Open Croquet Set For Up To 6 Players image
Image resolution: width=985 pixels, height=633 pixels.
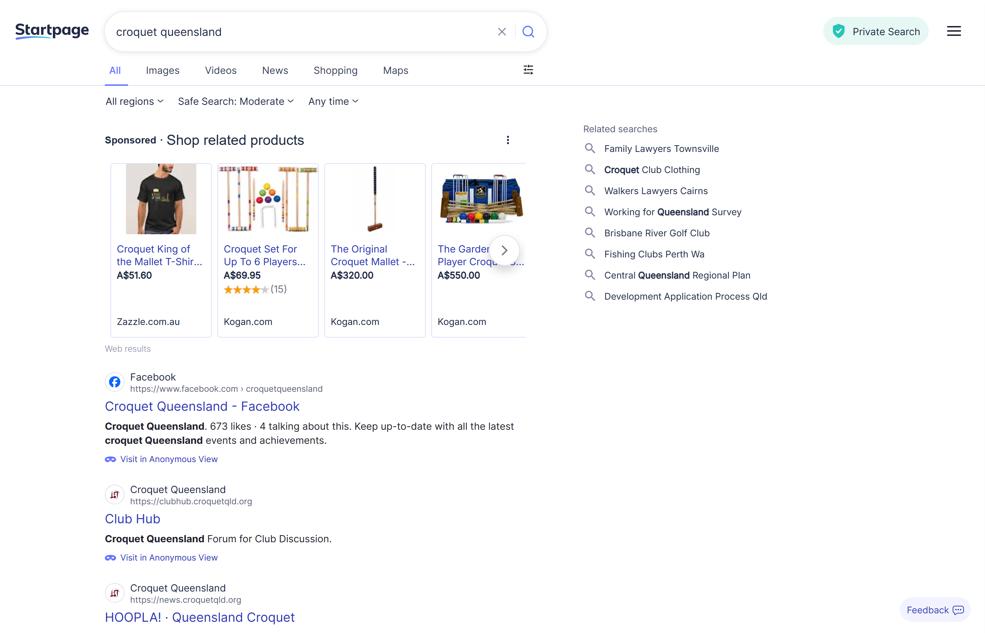(268, 199)
